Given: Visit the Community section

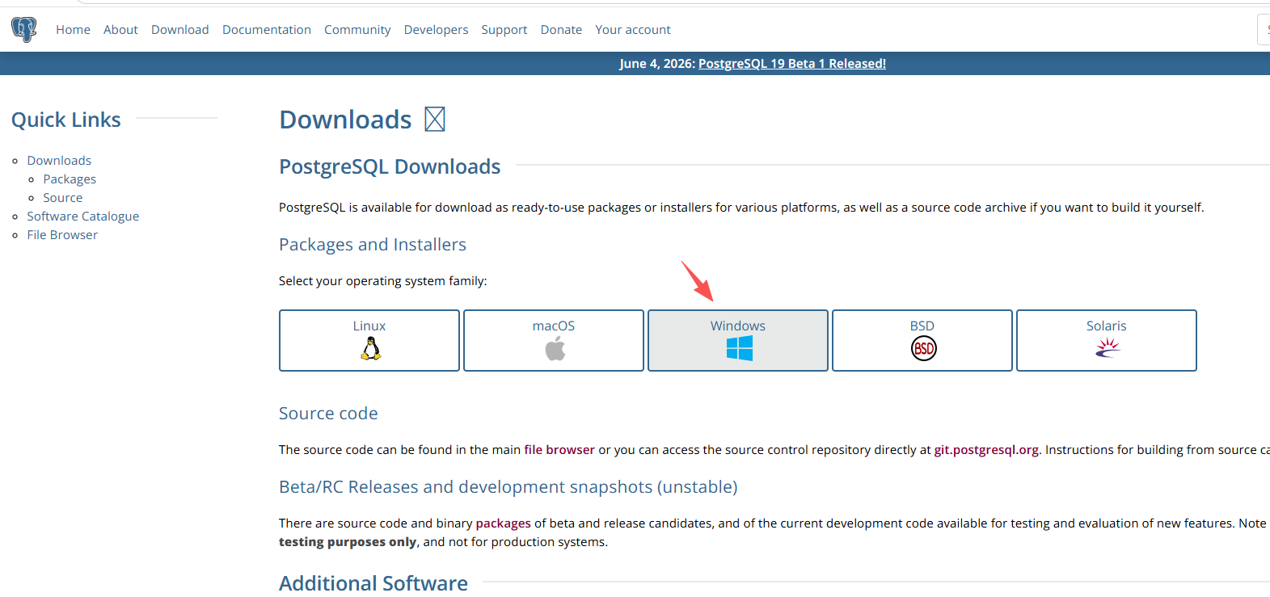Looking at the screenshot, I should 357,30.
